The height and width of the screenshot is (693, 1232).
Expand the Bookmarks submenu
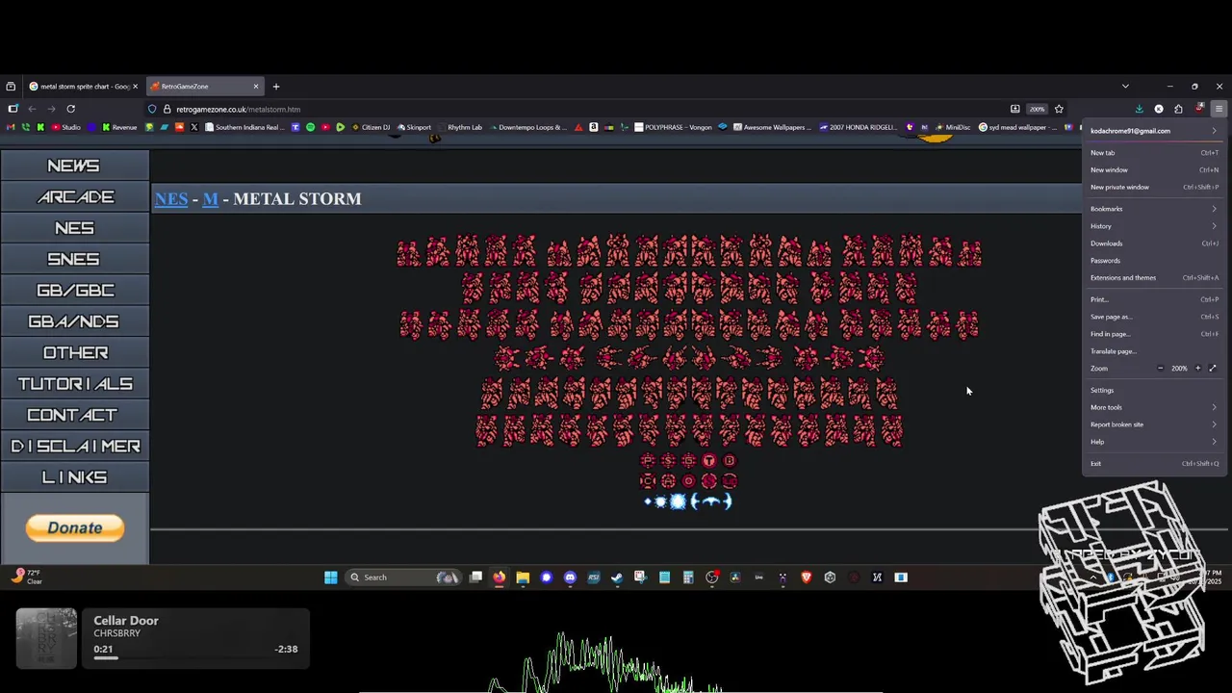pyautogui.click(x=1153, y=209)
